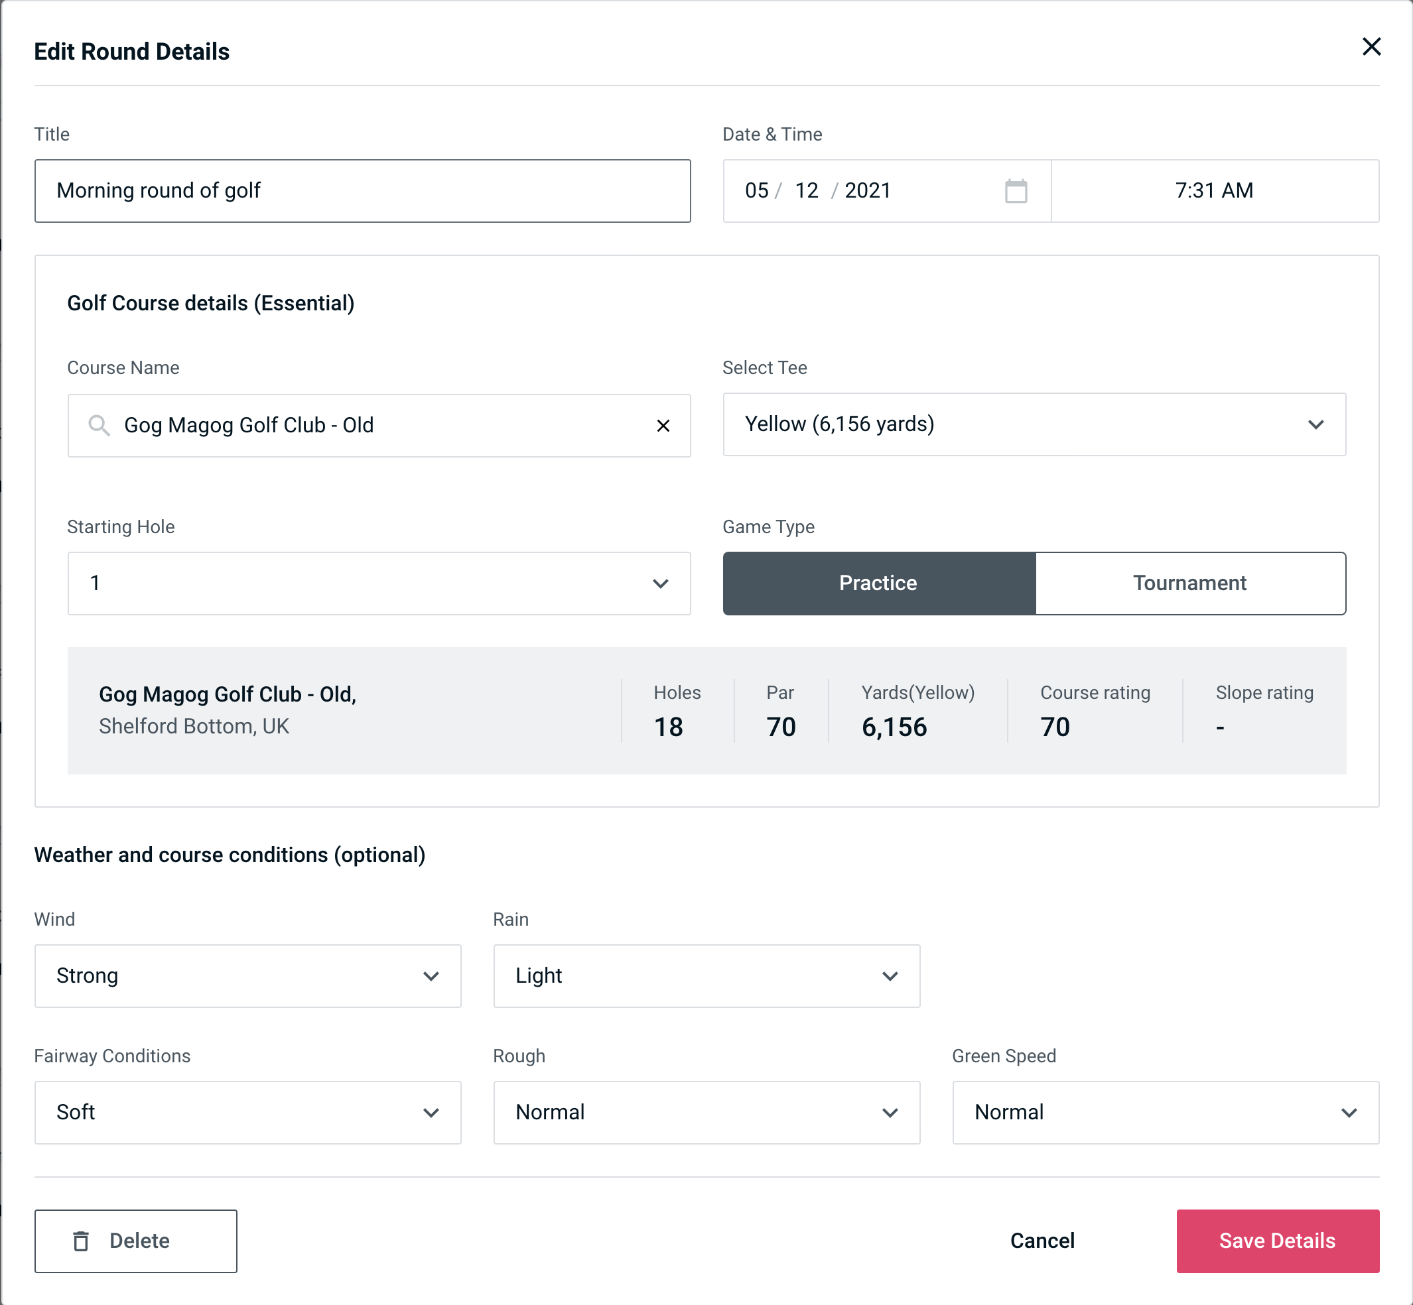Click the clear X icon on course name
Image resolution: width=1413 pixels, height=1305 pixels.
[x=663, y=426]
